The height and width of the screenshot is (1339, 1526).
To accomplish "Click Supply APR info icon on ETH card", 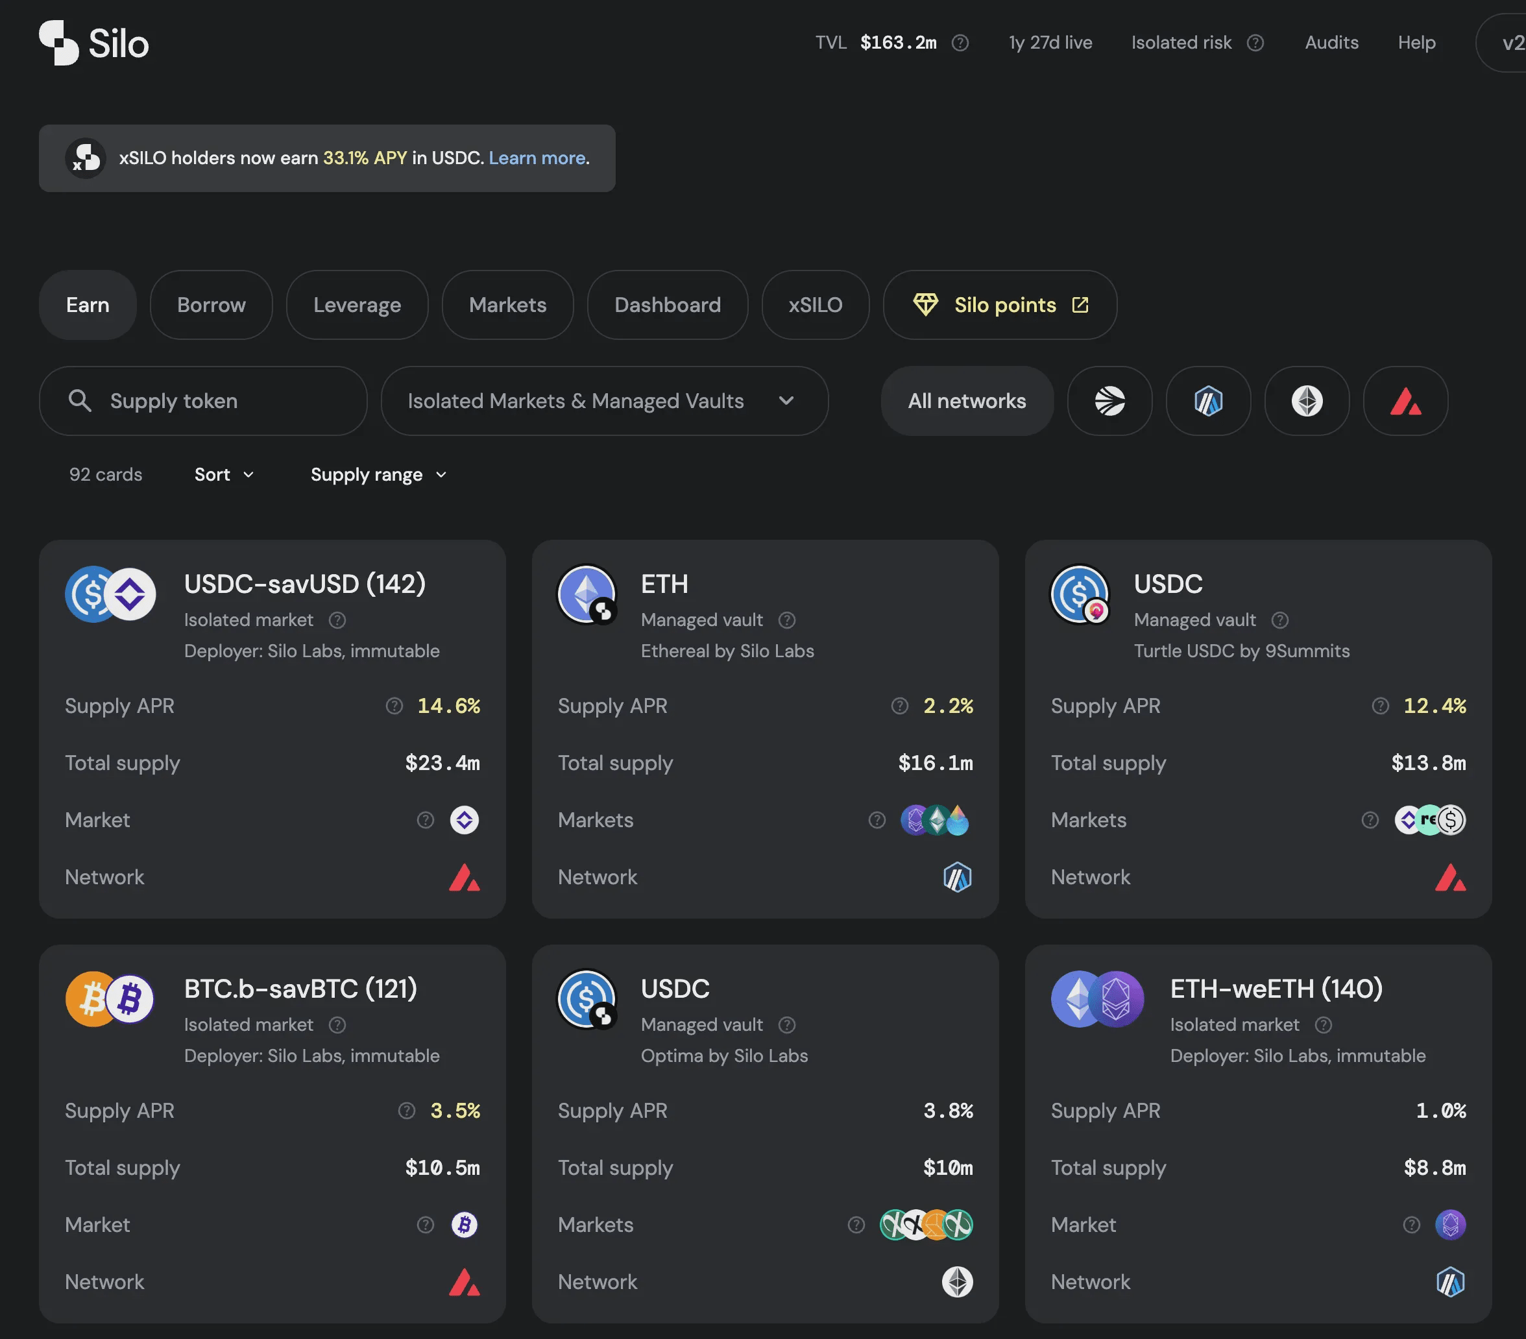I will pyautogui.click(x=900, y=706).
